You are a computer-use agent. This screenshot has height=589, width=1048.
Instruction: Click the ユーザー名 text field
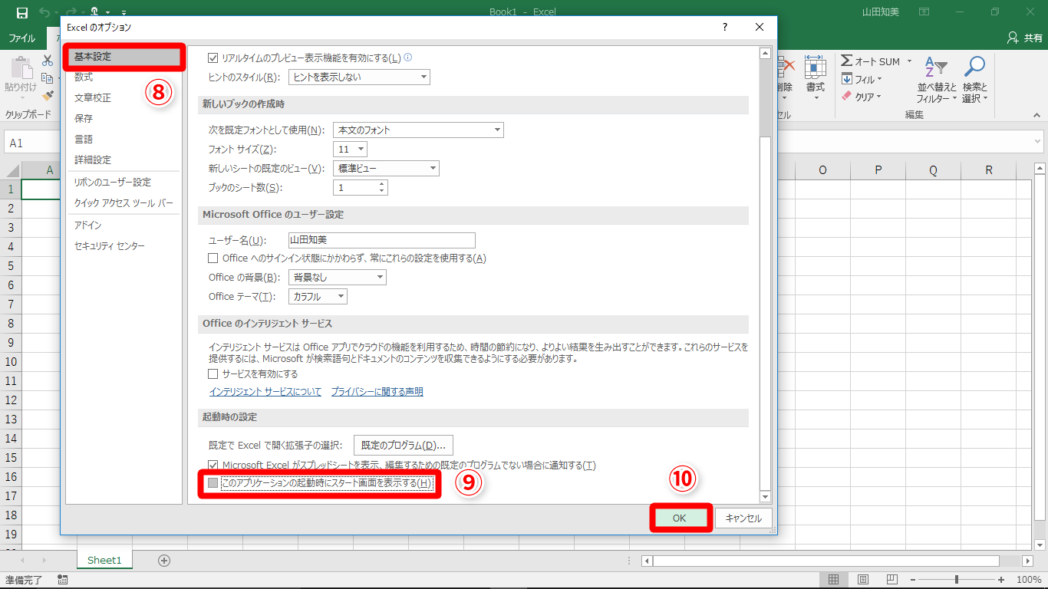pos(382,240)
